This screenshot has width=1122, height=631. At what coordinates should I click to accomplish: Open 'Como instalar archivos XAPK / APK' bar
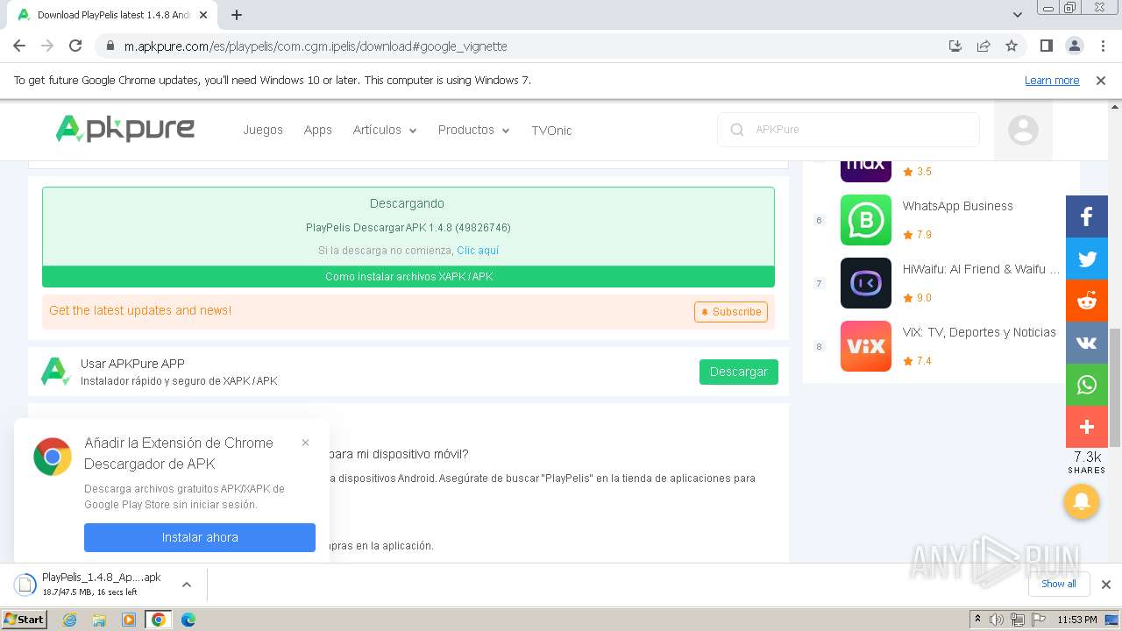[x=408, y=277]
